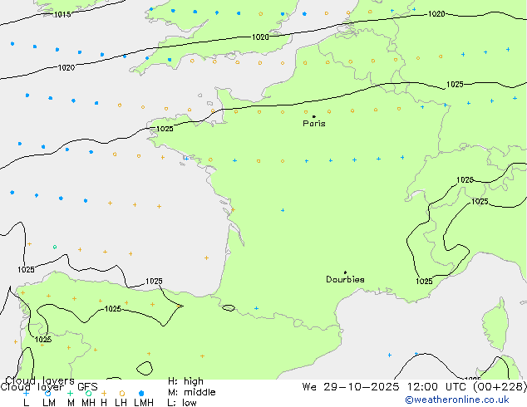Click the 'LMH' legend label
Image resolution: width=527 pixels, height=407 pixels.
pyautogui.click(x=144, y=402)
